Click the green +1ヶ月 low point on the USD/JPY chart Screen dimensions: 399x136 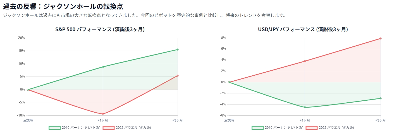pyautogui.click(x=305, y=107)
